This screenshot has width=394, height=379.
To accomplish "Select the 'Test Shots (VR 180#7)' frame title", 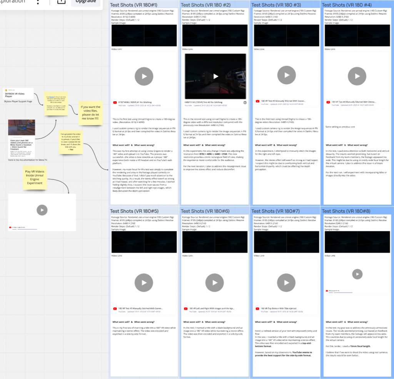I will point(275,211).
